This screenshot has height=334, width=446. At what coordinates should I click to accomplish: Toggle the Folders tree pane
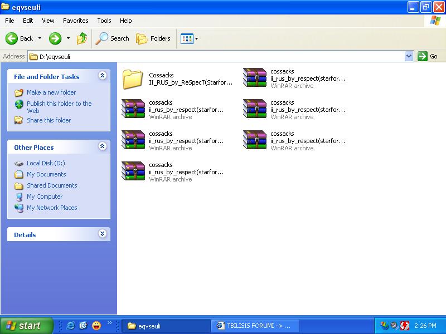(154, 38)
